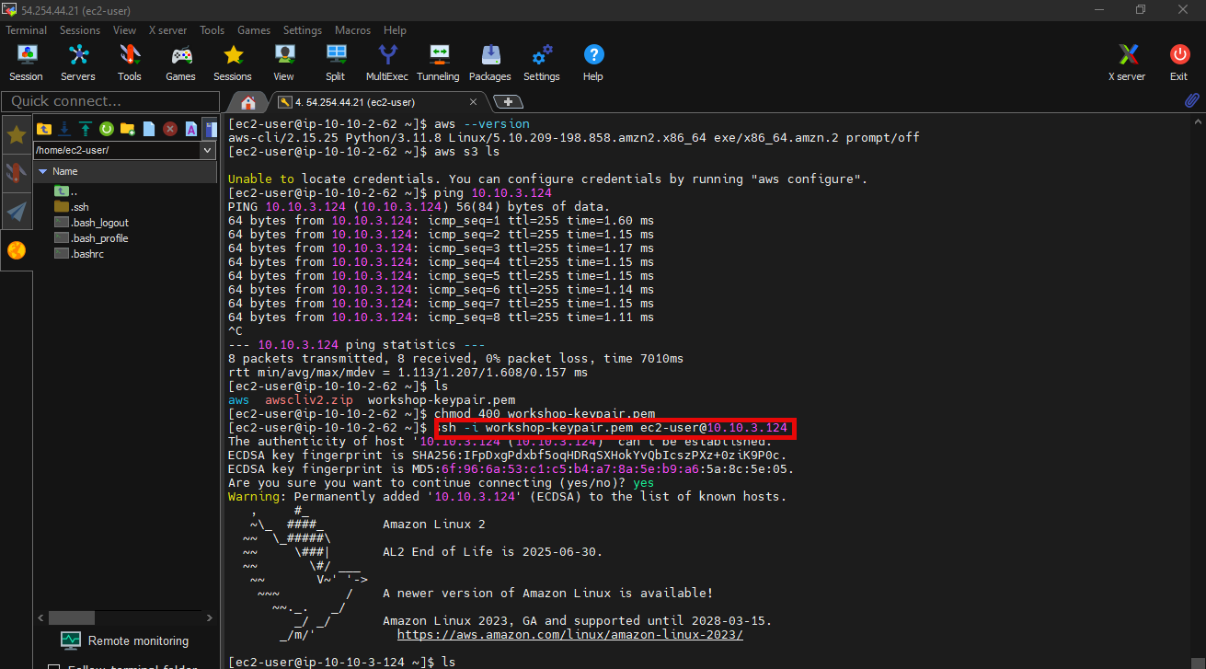The image size is (1206, 669).
Task: Open the Games menu in menu bar
Action: [254, 30]
